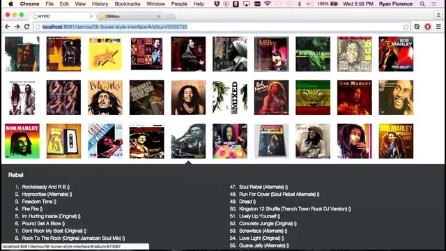Open the Bob Marley Peter Tosh album
Viewport: 446px width, 251px height.
tap(147, 98)
